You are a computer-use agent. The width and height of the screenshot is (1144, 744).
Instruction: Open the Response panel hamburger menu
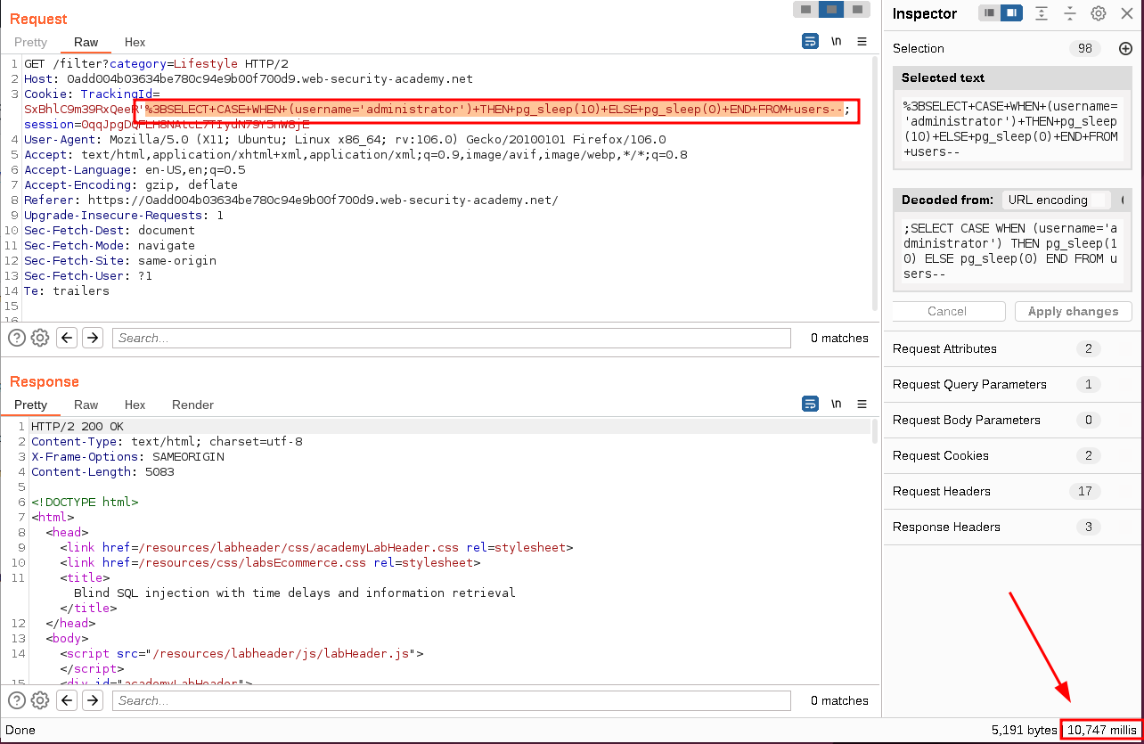click(862, 405)
